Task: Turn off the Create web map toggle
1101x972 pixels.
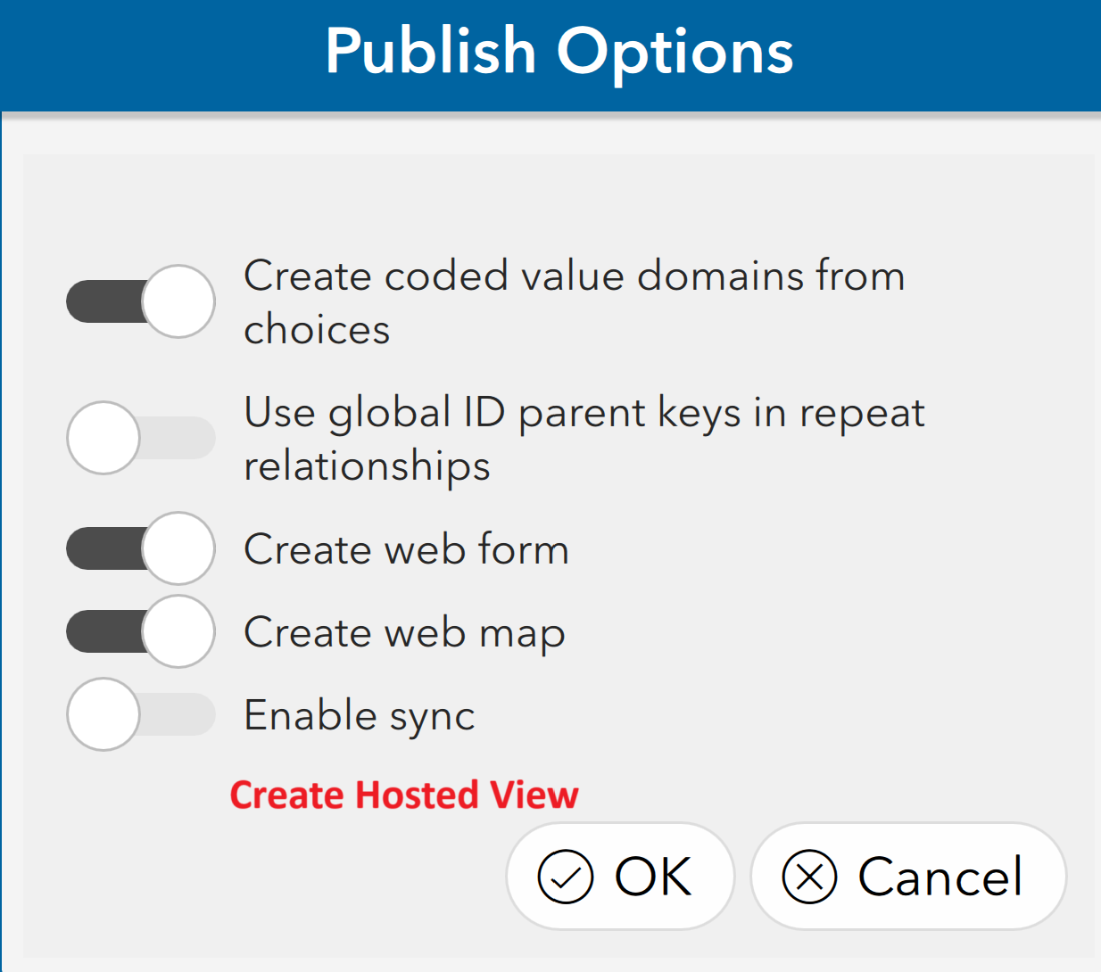Action: pos(141,631)
